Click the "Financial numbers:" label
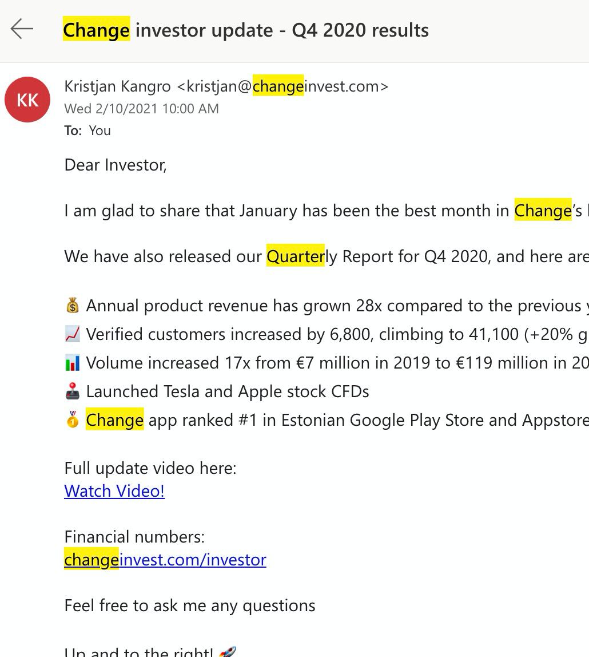Viewport: 589px width, 657px height. (134, 537)
